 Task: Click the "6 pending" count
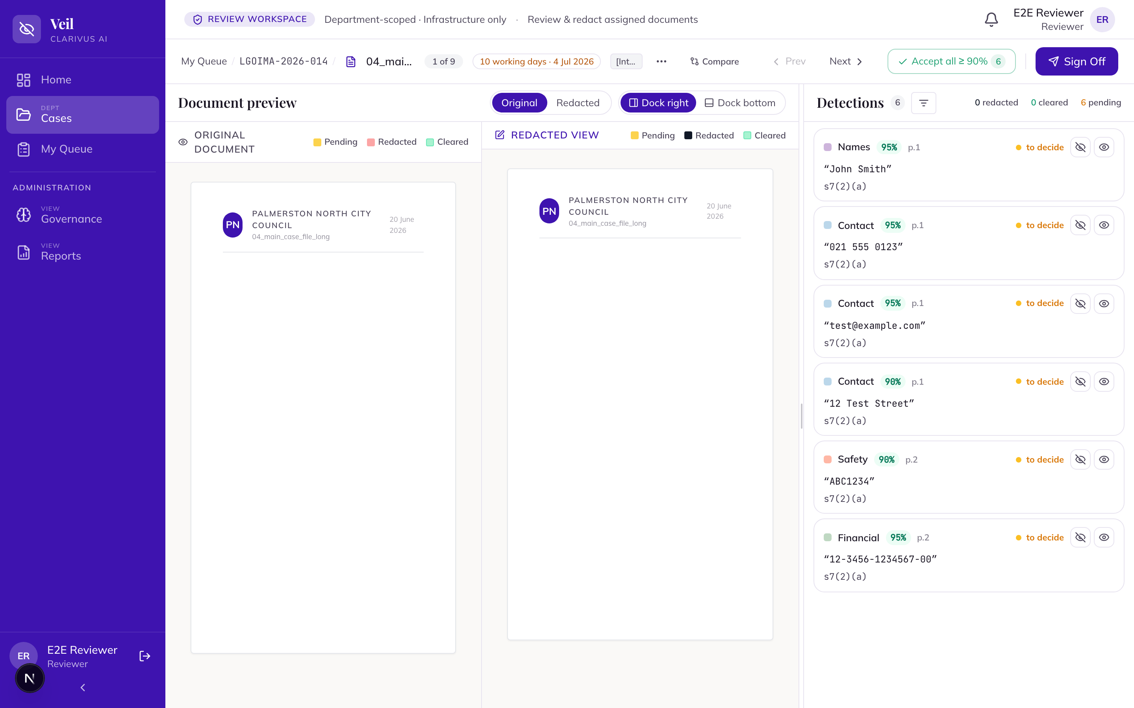[x=1101, y=103]
